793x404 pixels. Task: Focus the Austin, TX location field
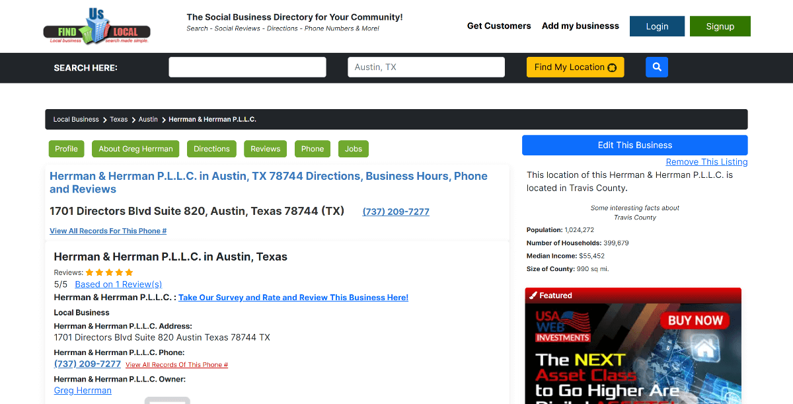pos(426,67)
